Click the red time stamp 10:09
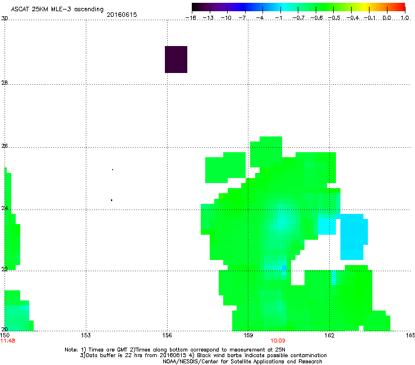Screen dimensions: 415x365 coord(278,341)
